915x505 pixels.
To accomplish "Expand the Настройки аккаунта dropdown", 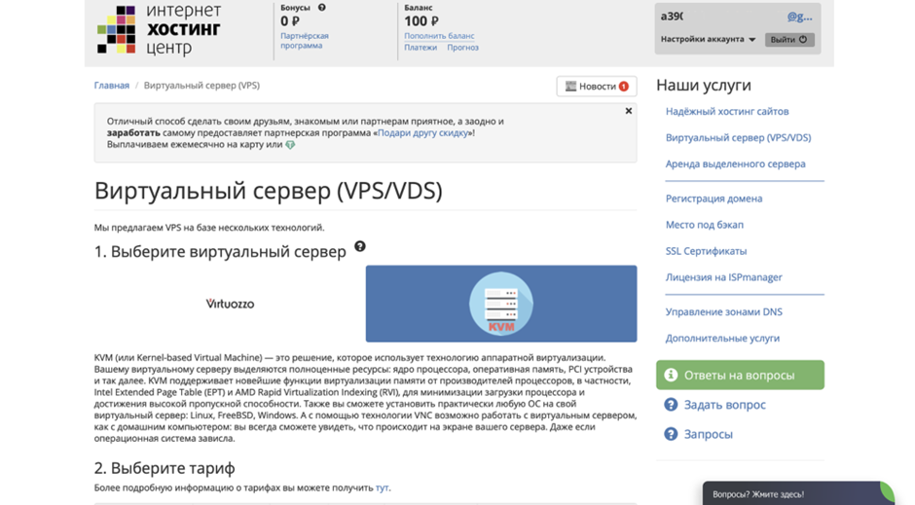I will [x=708, y=39].
